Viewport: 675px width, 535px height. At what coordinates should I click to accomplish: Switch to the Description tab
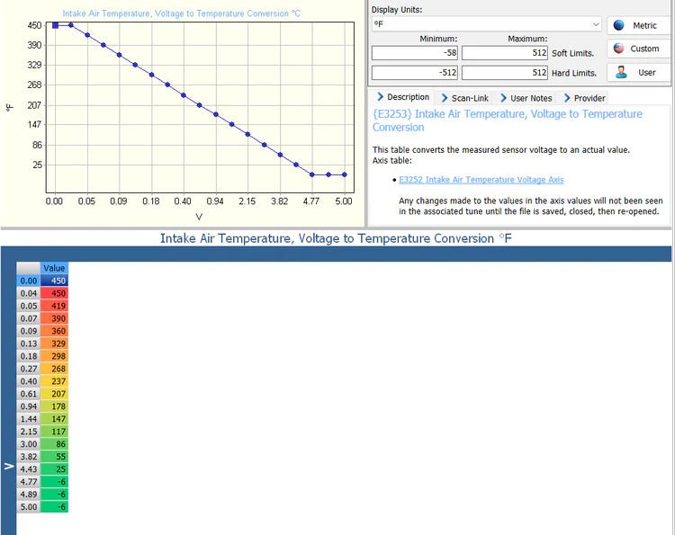pos(402,97)
